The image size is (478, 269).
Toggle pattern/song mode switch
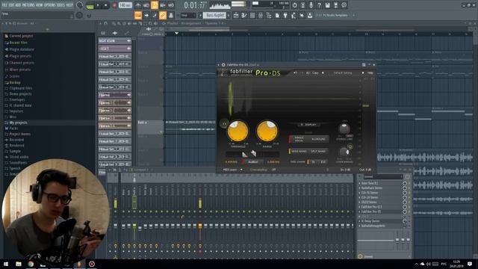point(90,5)
